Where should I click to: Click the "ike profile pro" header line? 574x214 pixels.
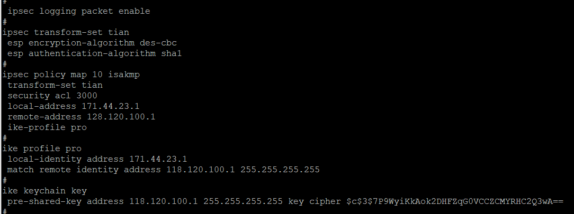[42, 148]
